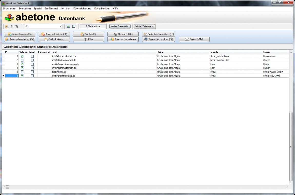
Task: Uncheck the green checked checkbox in the toolbar
Action: coord(68,26)
